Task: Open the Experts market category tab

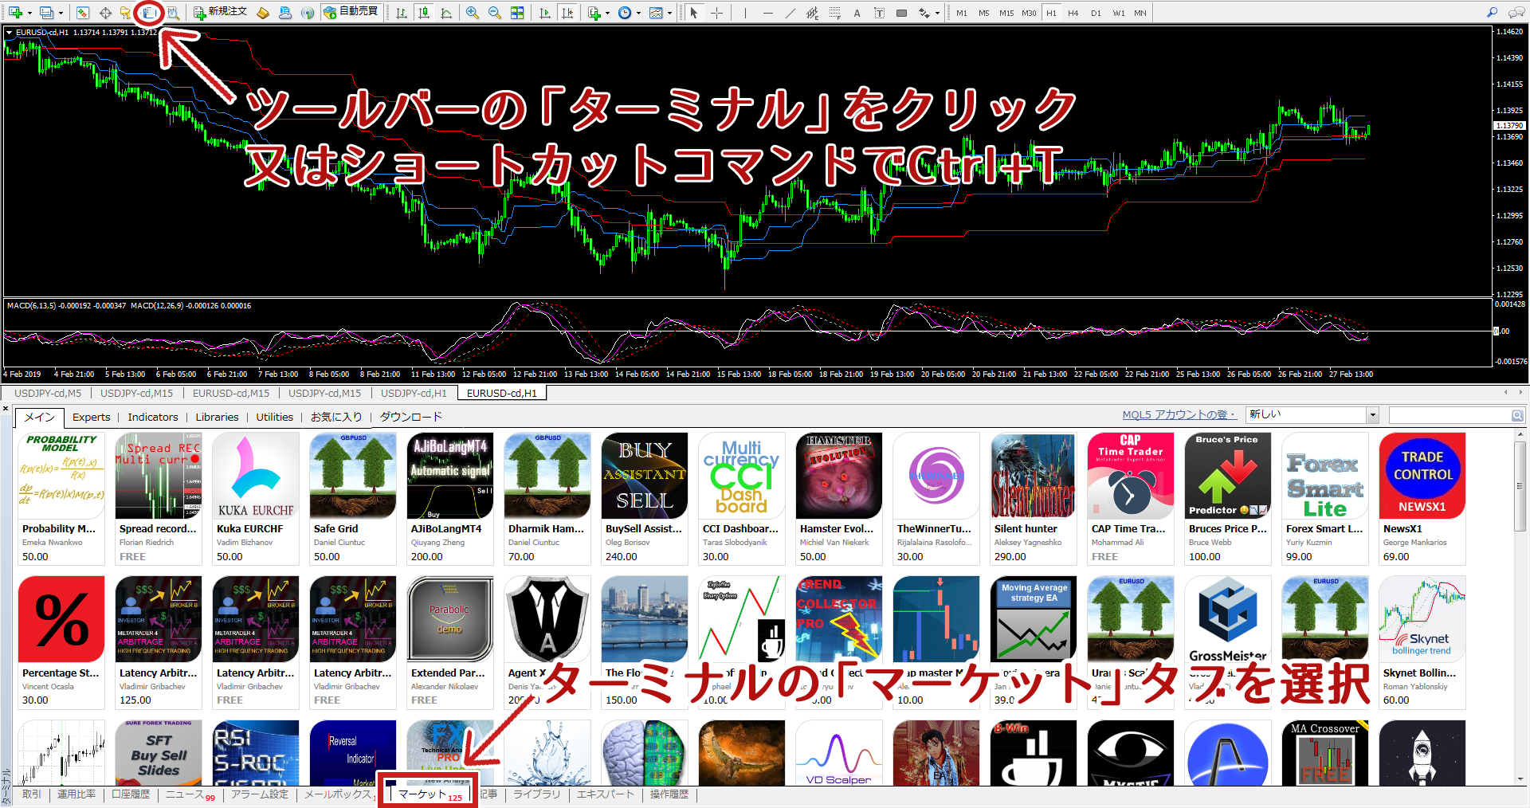Action: (x=91, y=417)
